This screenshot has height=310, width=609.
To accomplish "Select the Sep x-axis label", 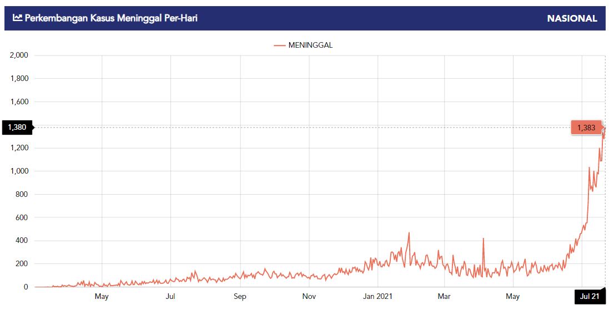I will [x=240, y=297].
